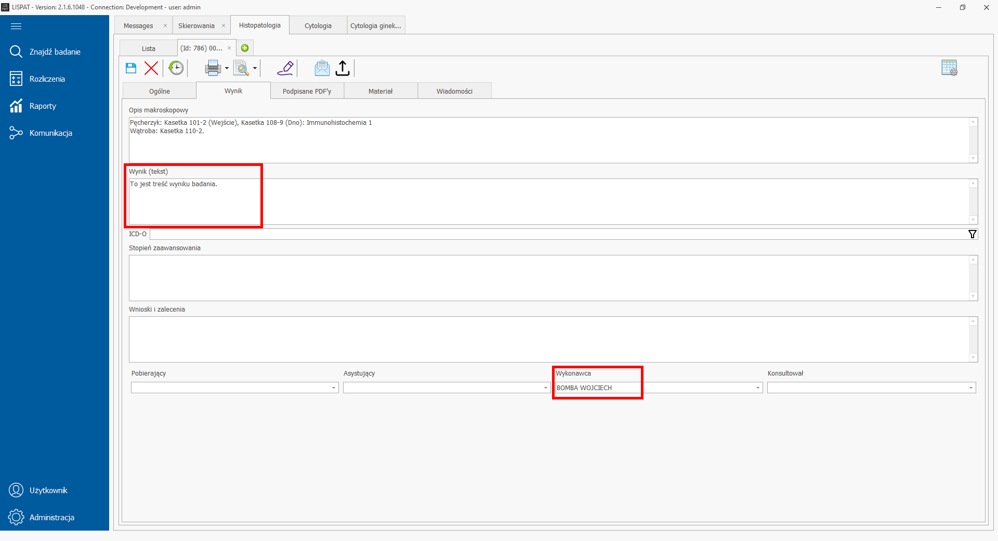Open the printer options dropdown arrow
Viewport: 998px width, 541px height.
[227, 68]
